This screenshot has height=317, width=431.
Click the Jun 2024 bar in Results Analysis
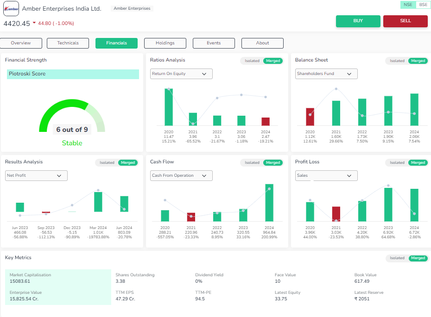pos(124,204)
